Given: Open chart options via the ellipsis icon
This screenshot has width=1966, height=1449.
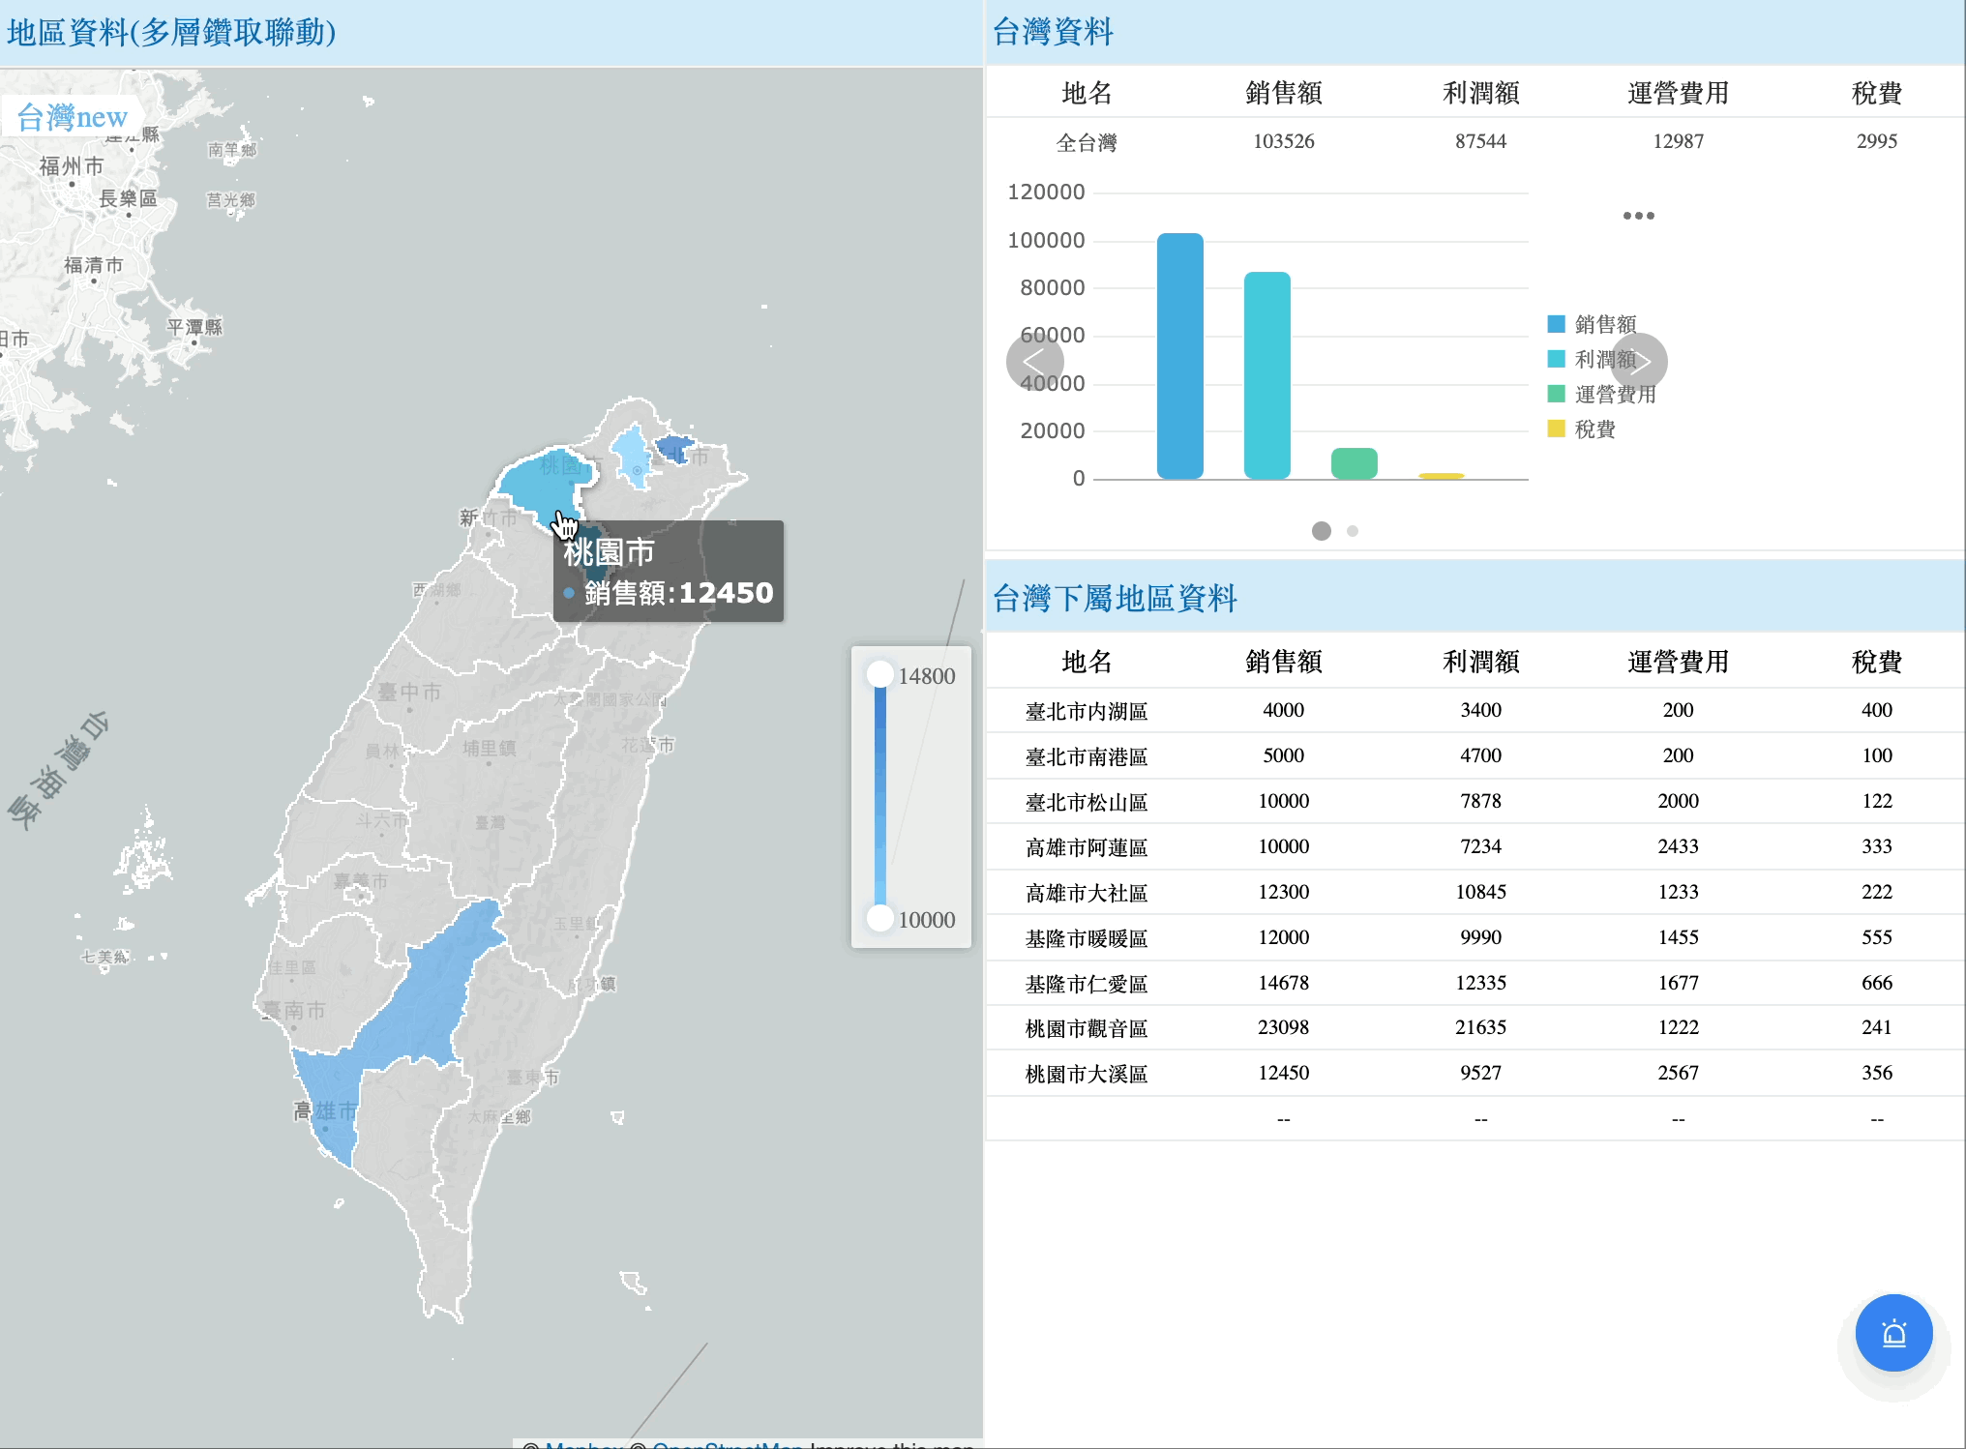Looking at the screenshot, I should (1639, 216).
